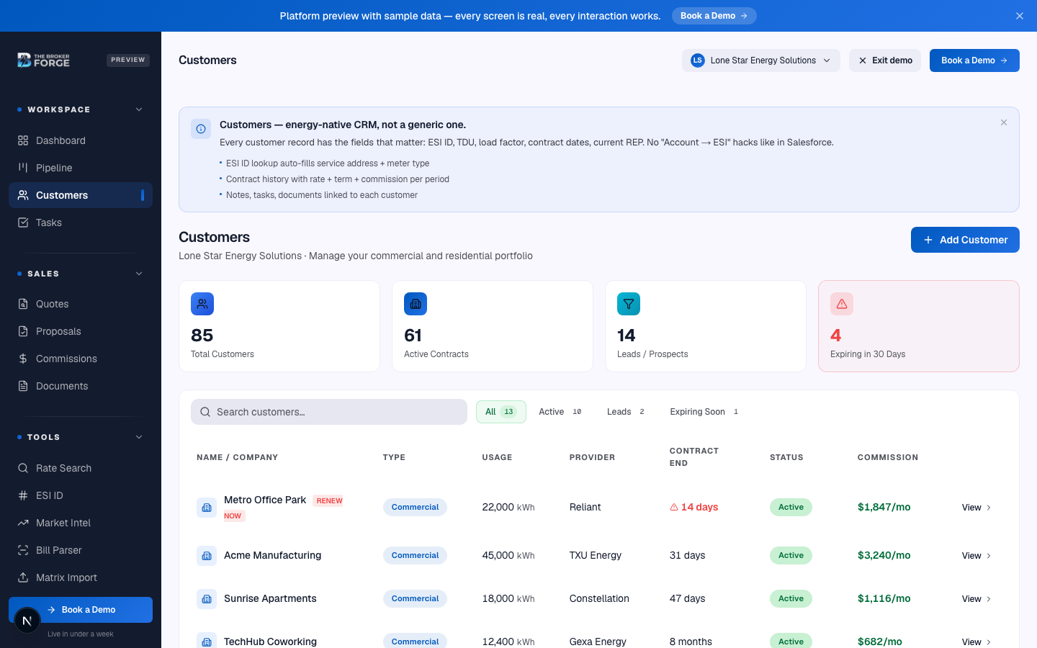Launch the Rate Search tool
Screen dimensions: 1037x648
point(81,468)
